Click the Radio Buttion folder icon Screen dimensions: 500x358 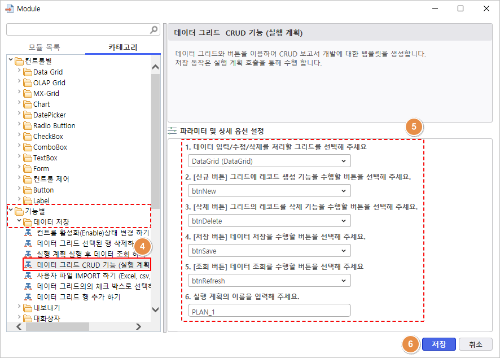coord(28,126)
